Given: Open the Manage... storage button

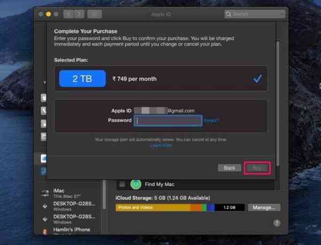Looking at the screenshot, I should pos(264,208).
